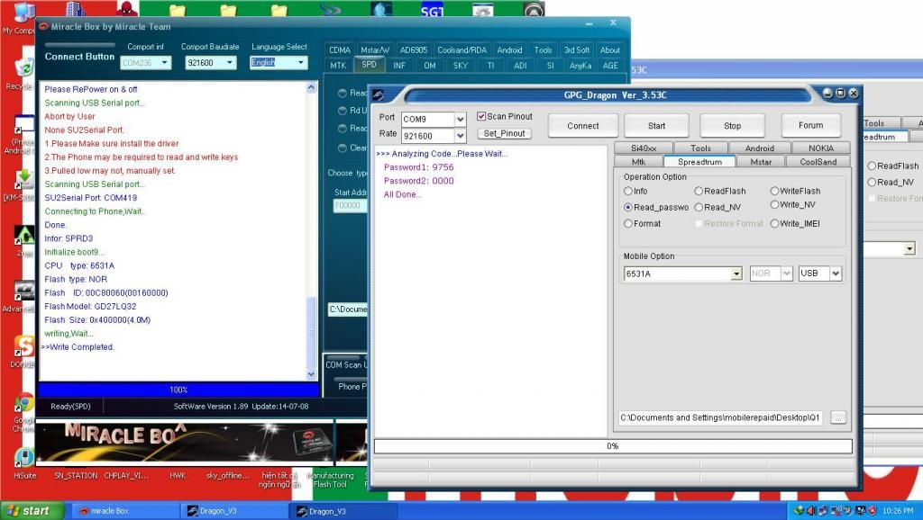923x520 pixels.
Task: Open HWK desktop shortcut
Action: tap(178, 475)
